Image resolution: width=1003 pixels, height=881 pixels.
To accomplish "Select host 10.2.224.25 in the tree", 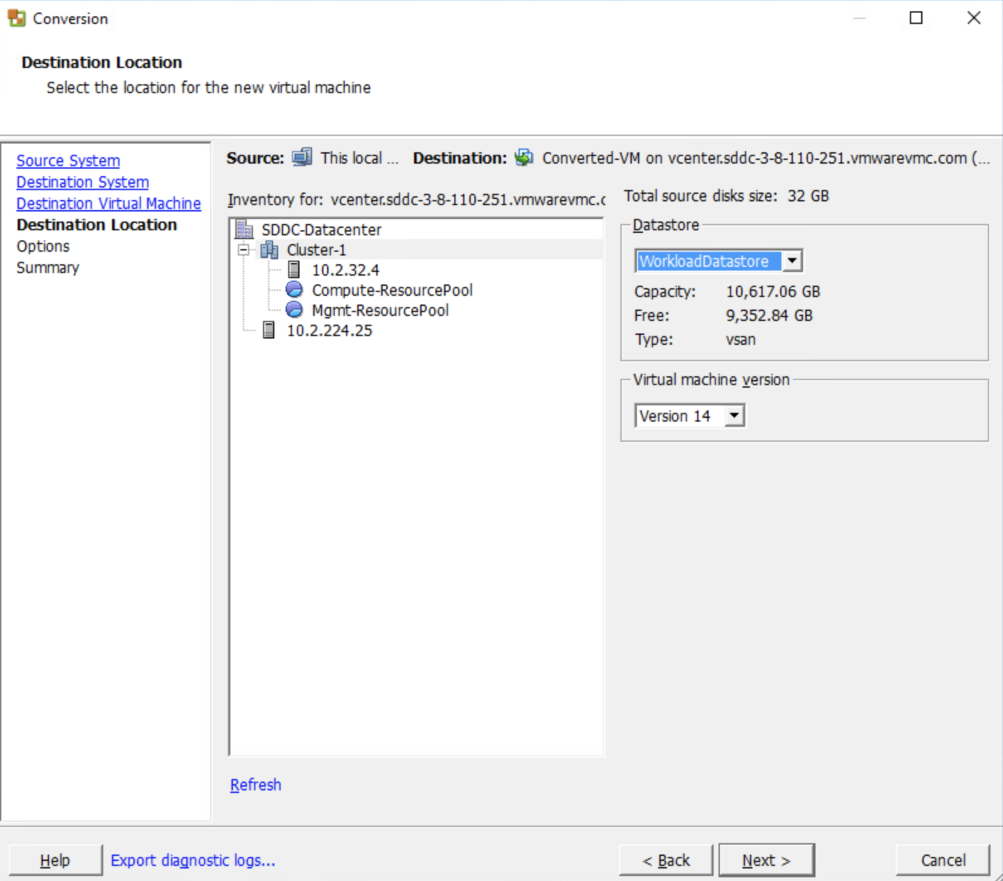I will tap(329, 330).
